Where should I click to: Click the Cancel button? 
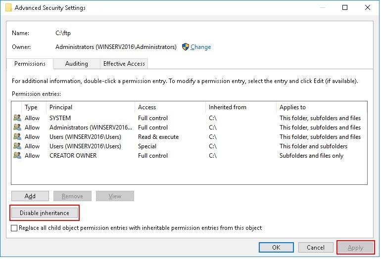pyautogui.click(x=316, y=247)
